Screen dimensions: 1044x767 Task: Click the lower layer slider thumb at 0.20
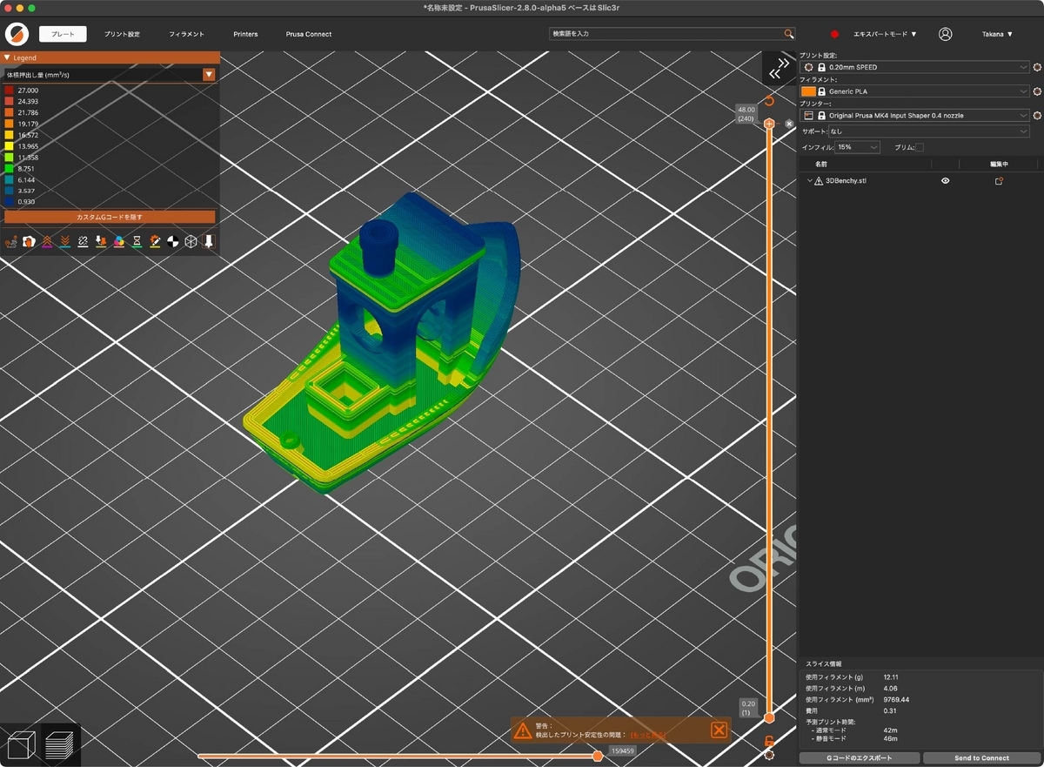pos(769,717)
